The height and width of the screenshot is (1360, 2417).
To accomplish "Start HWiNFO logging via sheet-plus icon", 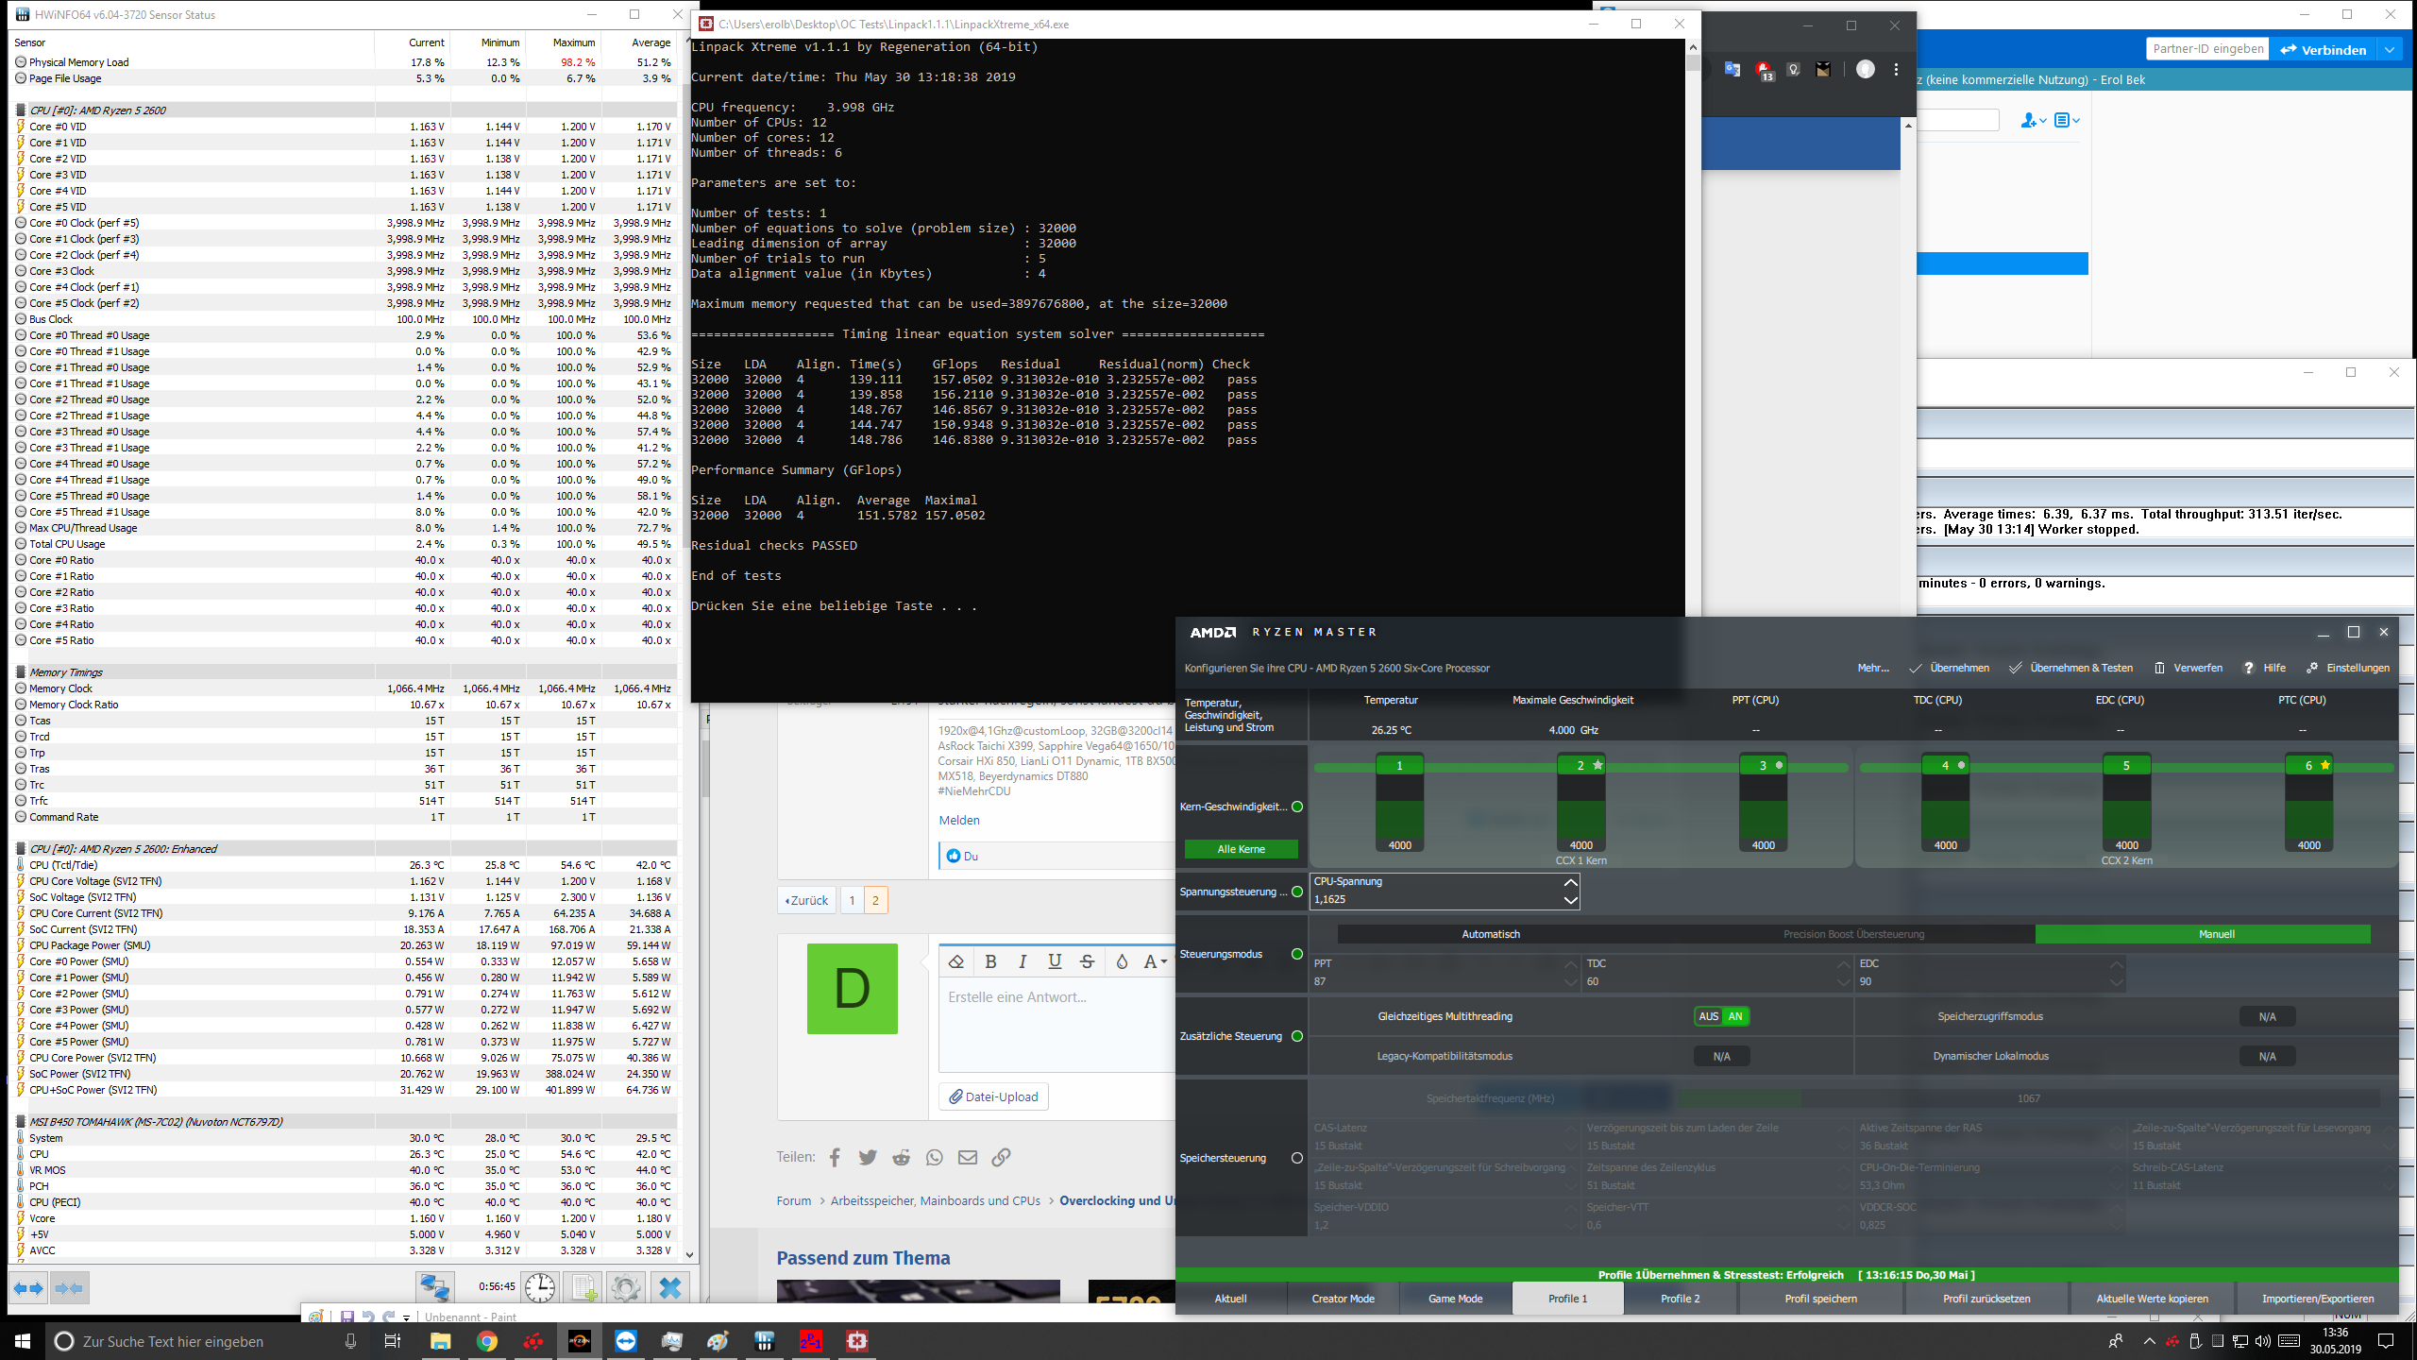I will coord(583,1287).
